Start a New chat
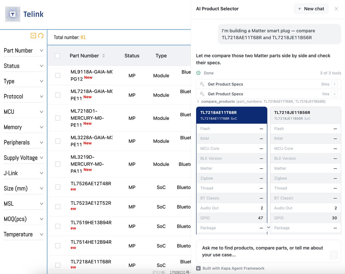This screenshot has height=274, width=345. (311, 9)
